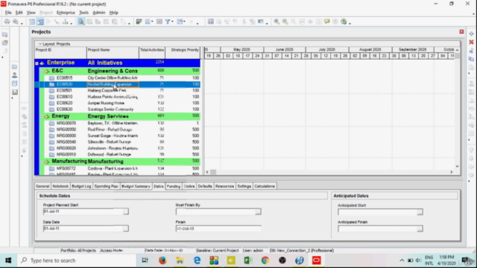Click the Filter funnel icon
The width and height of the screenshot is (477, 268).
coord(168,22)
